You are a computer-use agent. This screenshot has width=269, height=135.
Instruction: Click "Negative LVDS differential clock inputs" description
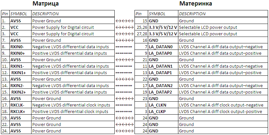click(x=70, y=105)
